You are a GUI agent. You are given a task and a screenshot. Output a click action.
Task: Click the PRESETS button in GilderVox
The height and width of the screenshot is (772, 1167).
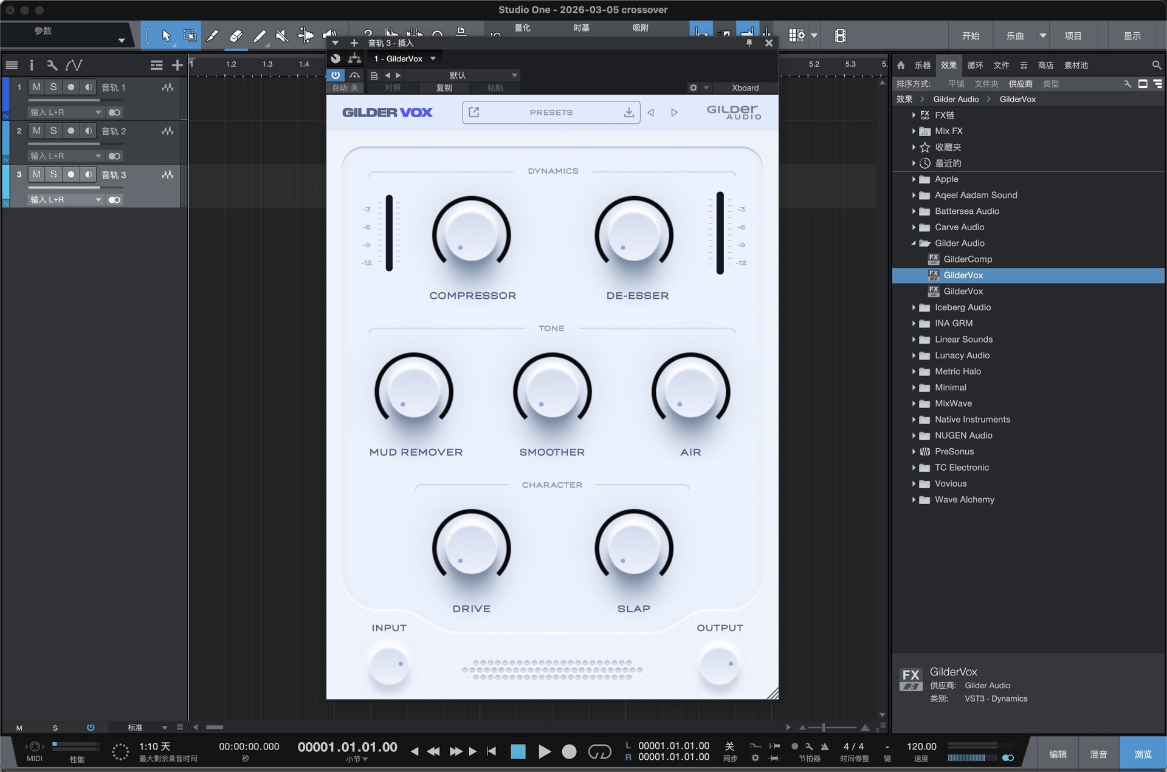tap(551, 112)
